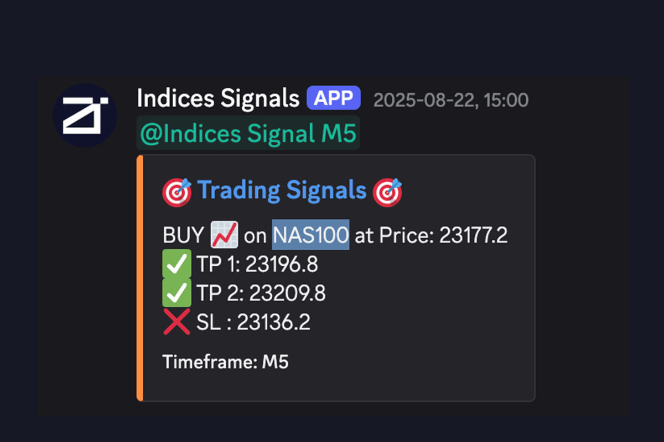The height and width of the screenshot is (442, 664).
Task: Click the entry price 23177.2
Action: coord(473,236)
